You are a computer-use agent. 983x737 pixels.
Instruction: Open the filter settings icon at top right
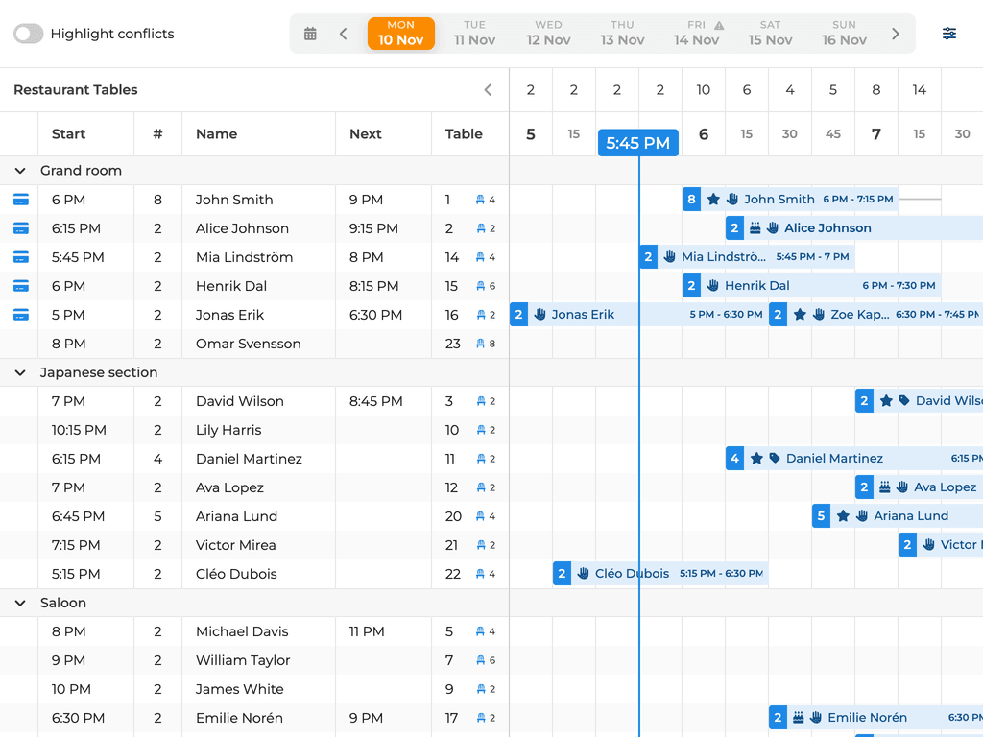click(x=949, y=33)
